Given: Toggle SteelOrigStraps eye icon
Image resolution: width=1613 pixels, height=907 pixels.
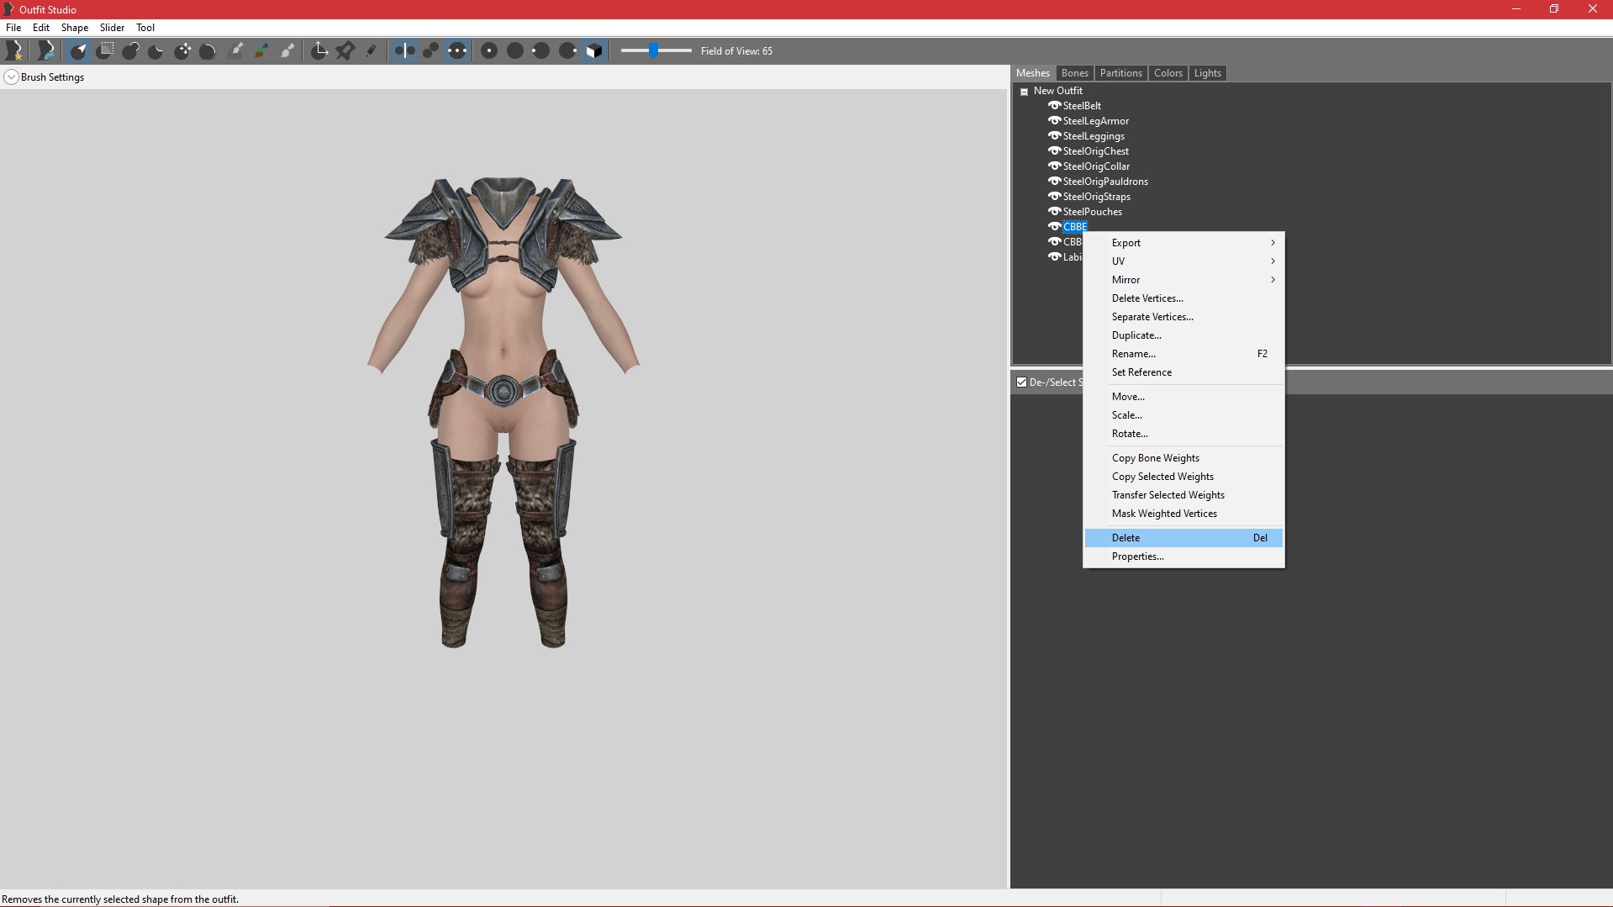Looking at the screenshot, I should [x=1054, y=197].
